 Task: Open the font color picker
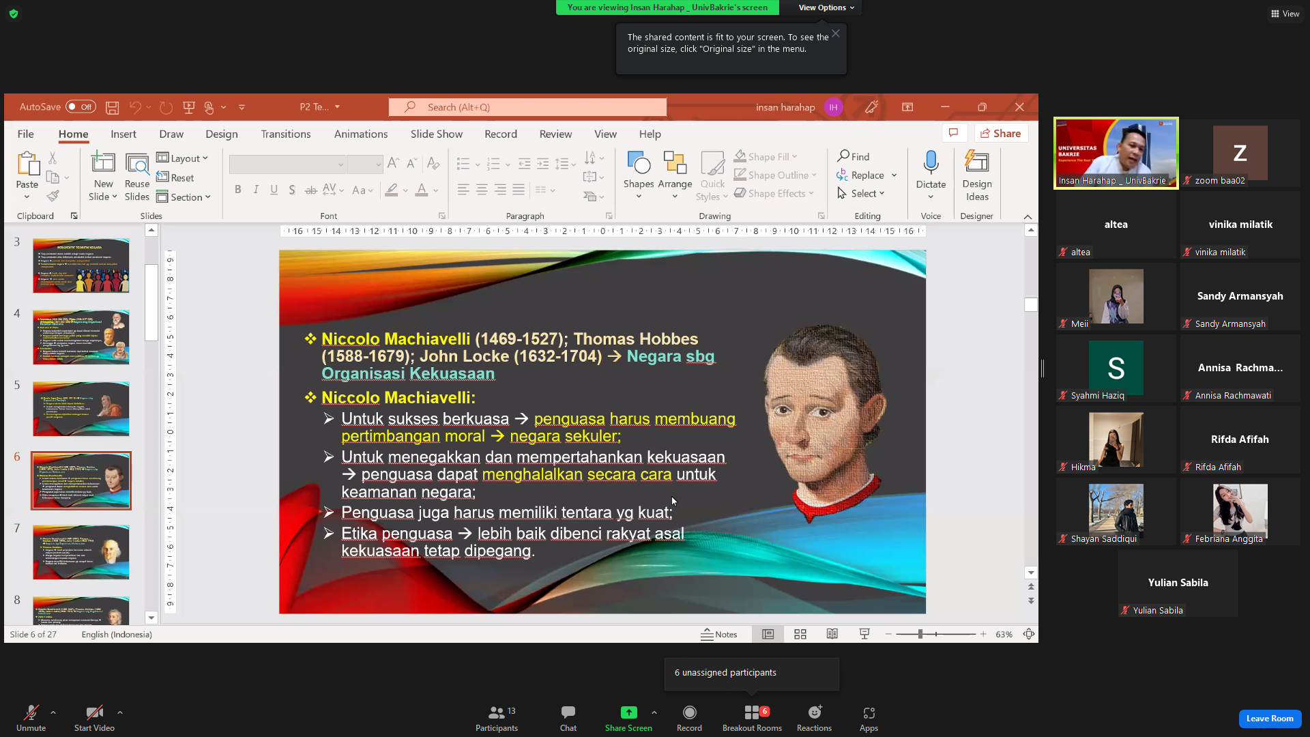point(422,190)
